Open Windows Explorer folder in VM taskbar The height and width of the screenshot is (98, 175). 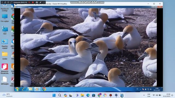click(x=31, y=89)
